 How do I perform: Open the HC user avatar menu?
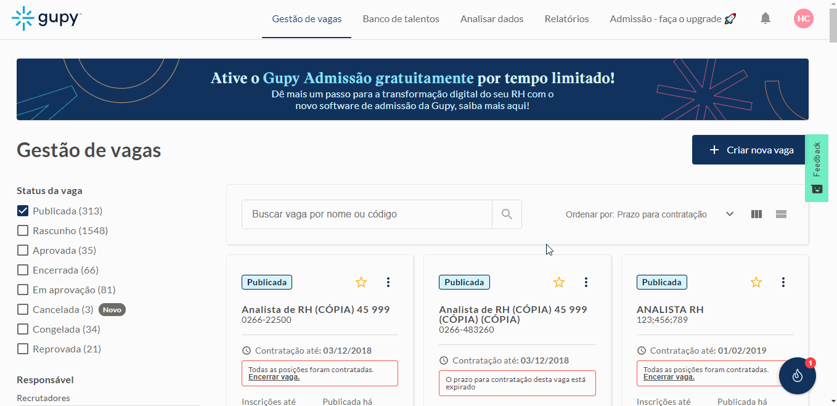[x=803, y=18]
